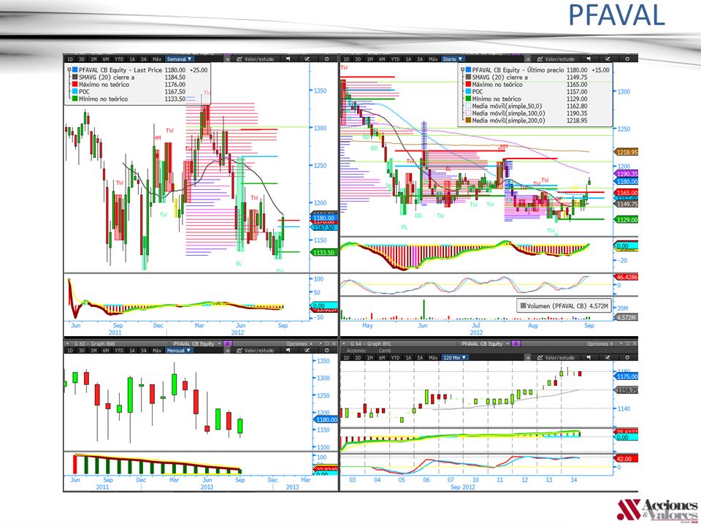
Task: Click blue swatch for PFAVAL Last Price in weekly legend
Action: pyautogui.click(x=74, y=70)
